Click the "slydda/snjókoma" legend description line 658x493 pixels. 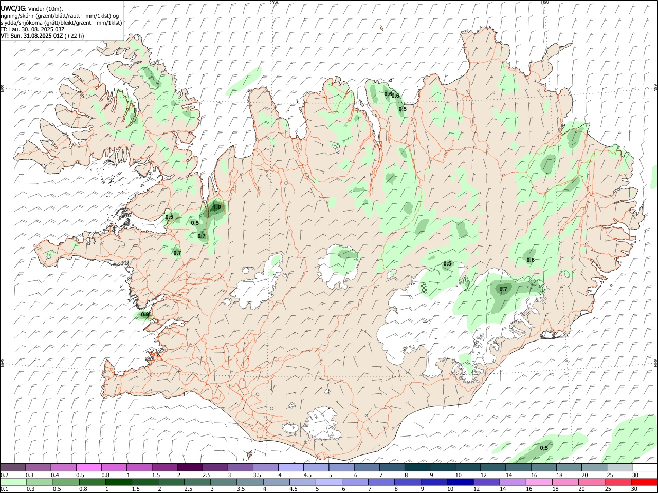tap(62, 23)
